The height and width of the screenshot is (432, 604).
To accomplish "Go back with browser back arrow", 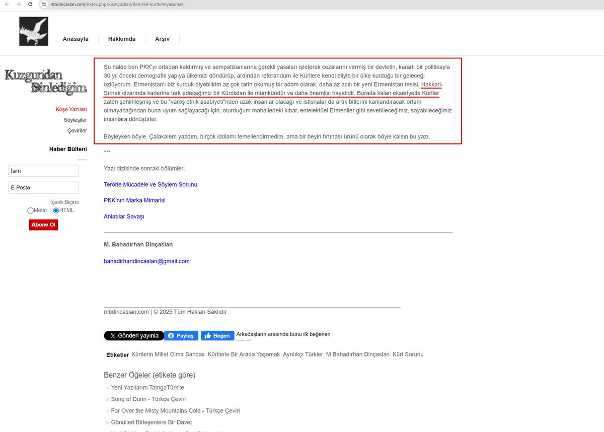I will pos(7,4).
